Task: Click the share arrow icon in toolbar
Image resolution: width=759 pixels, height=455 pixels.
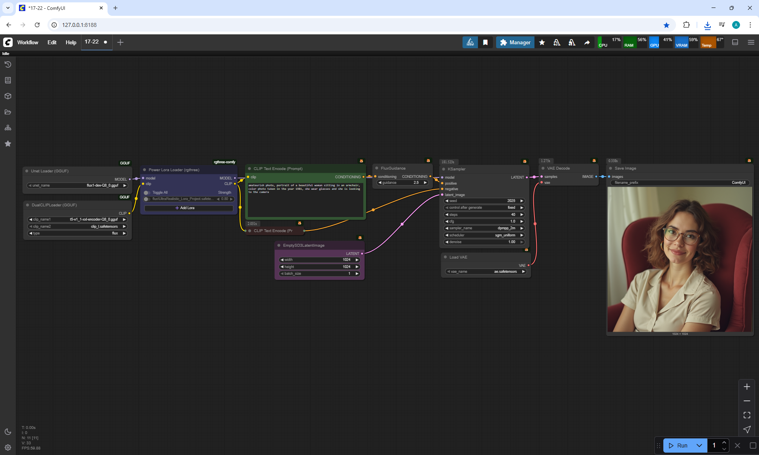Action: pyautogui.click(x=587, y=42)
